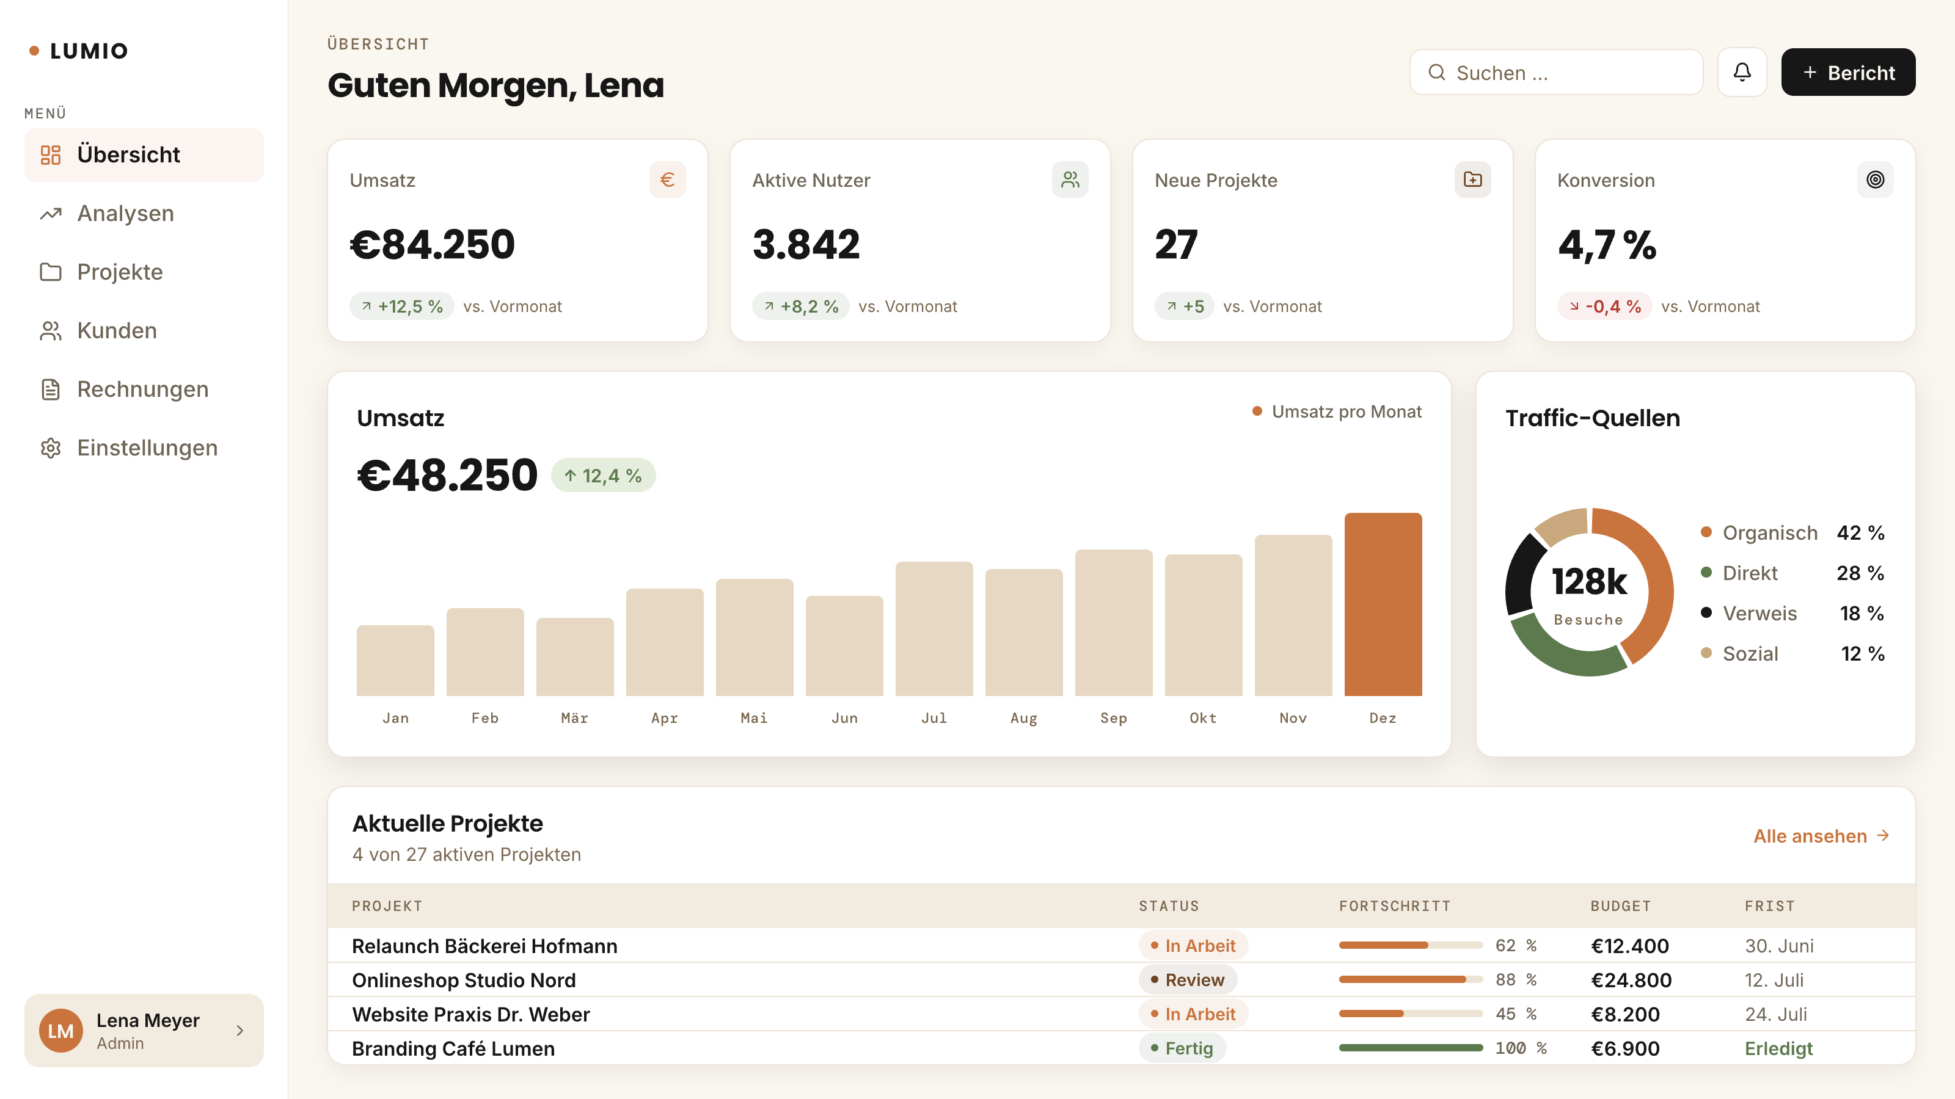This screenshot has height=1099, width=1955.
Task: Click the users icon on Aktive Nutzer card
Action: point(1070,180)
